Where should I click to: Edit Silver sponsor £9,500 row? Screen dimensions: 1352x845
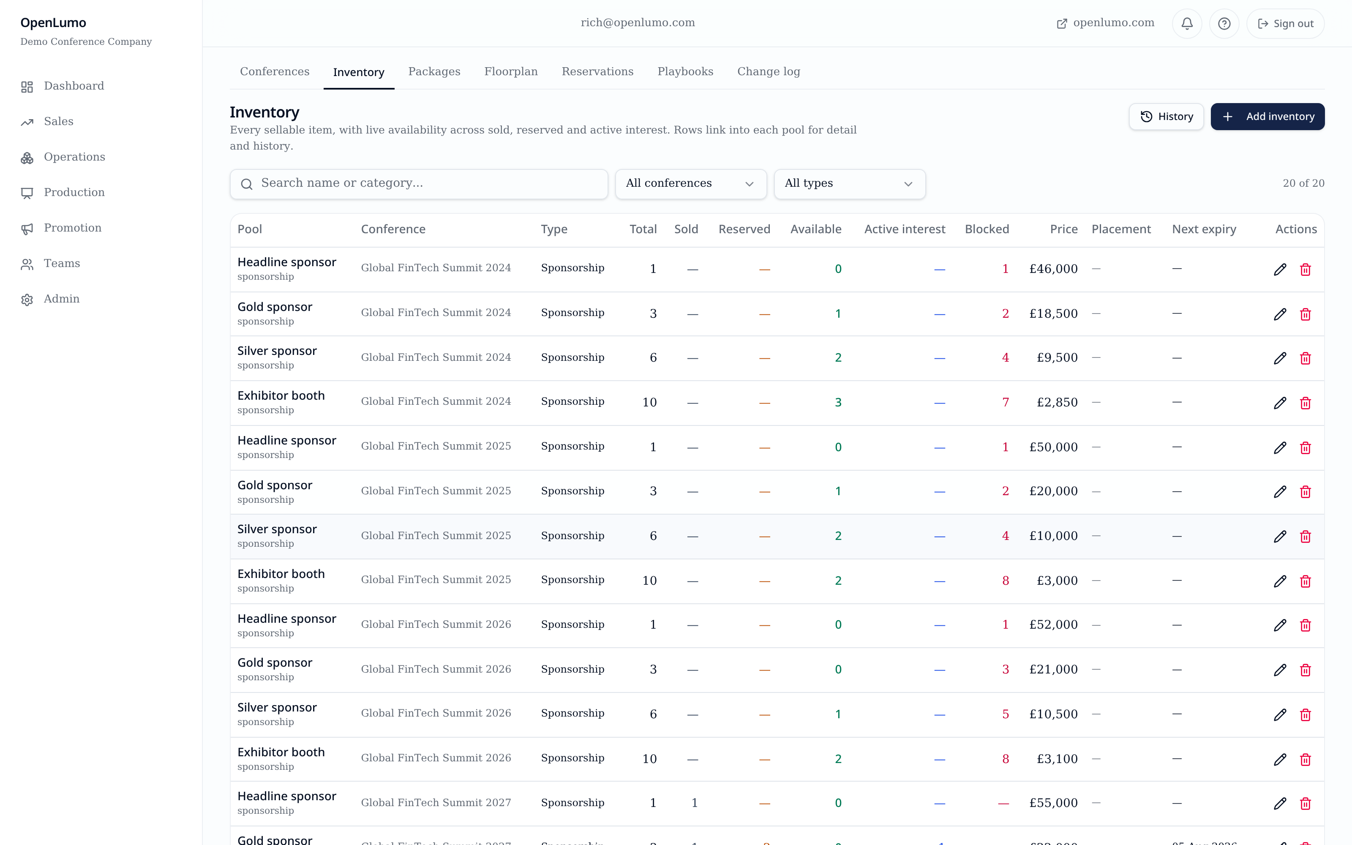tap(1280, 358)
